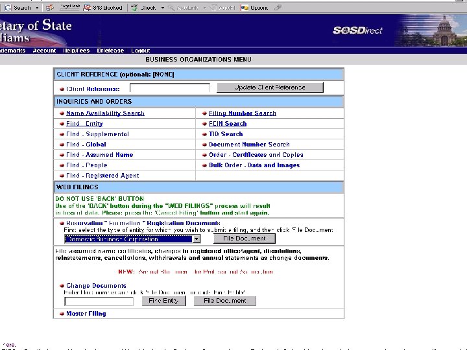Click the DO NOT USE 'BACK' BUTTON warning

coord(100,198)
